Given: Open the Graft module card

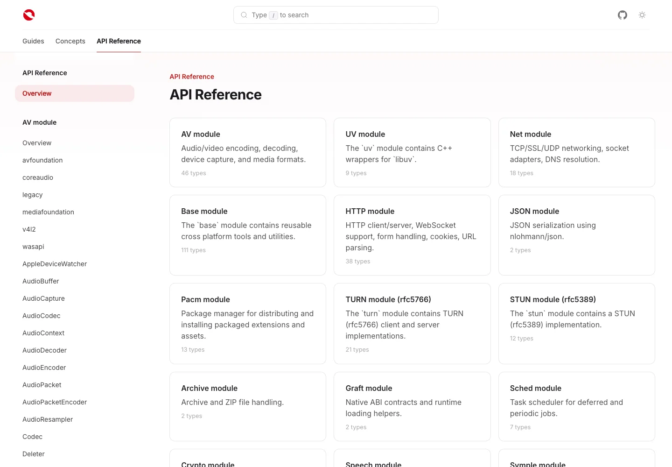Looking at the screenshot, I should (x=412, y=407).
